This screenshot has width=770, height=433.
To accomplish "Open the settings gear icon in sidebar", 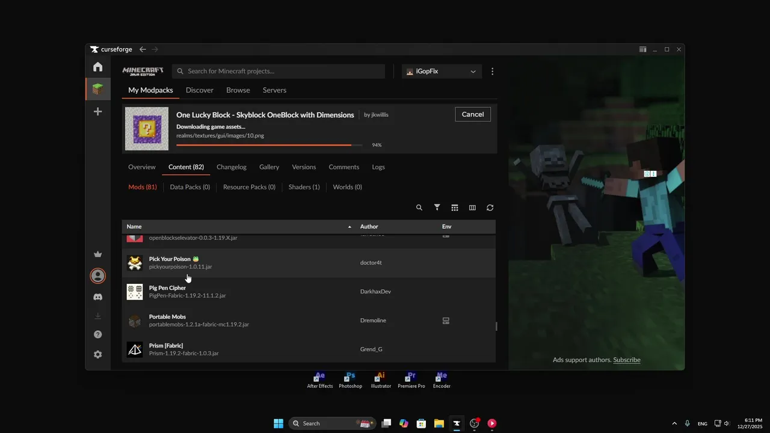I will (97, 355).
